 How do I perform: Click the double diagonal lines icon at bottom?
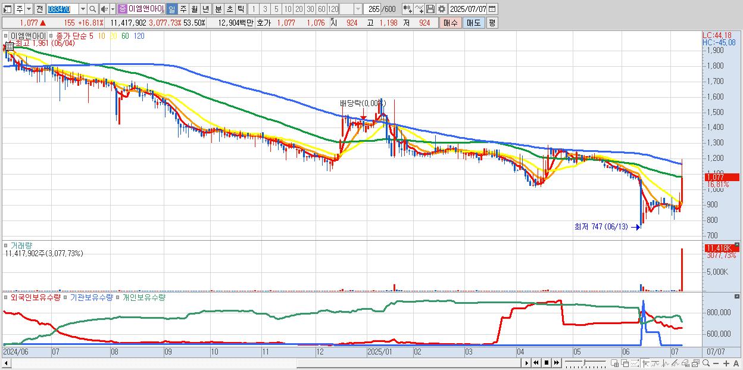point(675,363)
